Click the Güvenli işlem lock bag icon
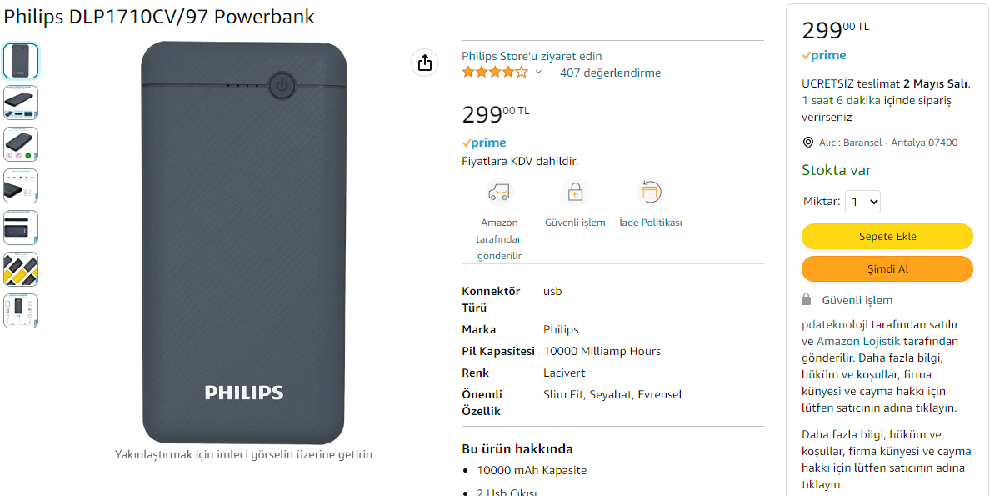Screen dimensions: 994x496 coord(575,193)
